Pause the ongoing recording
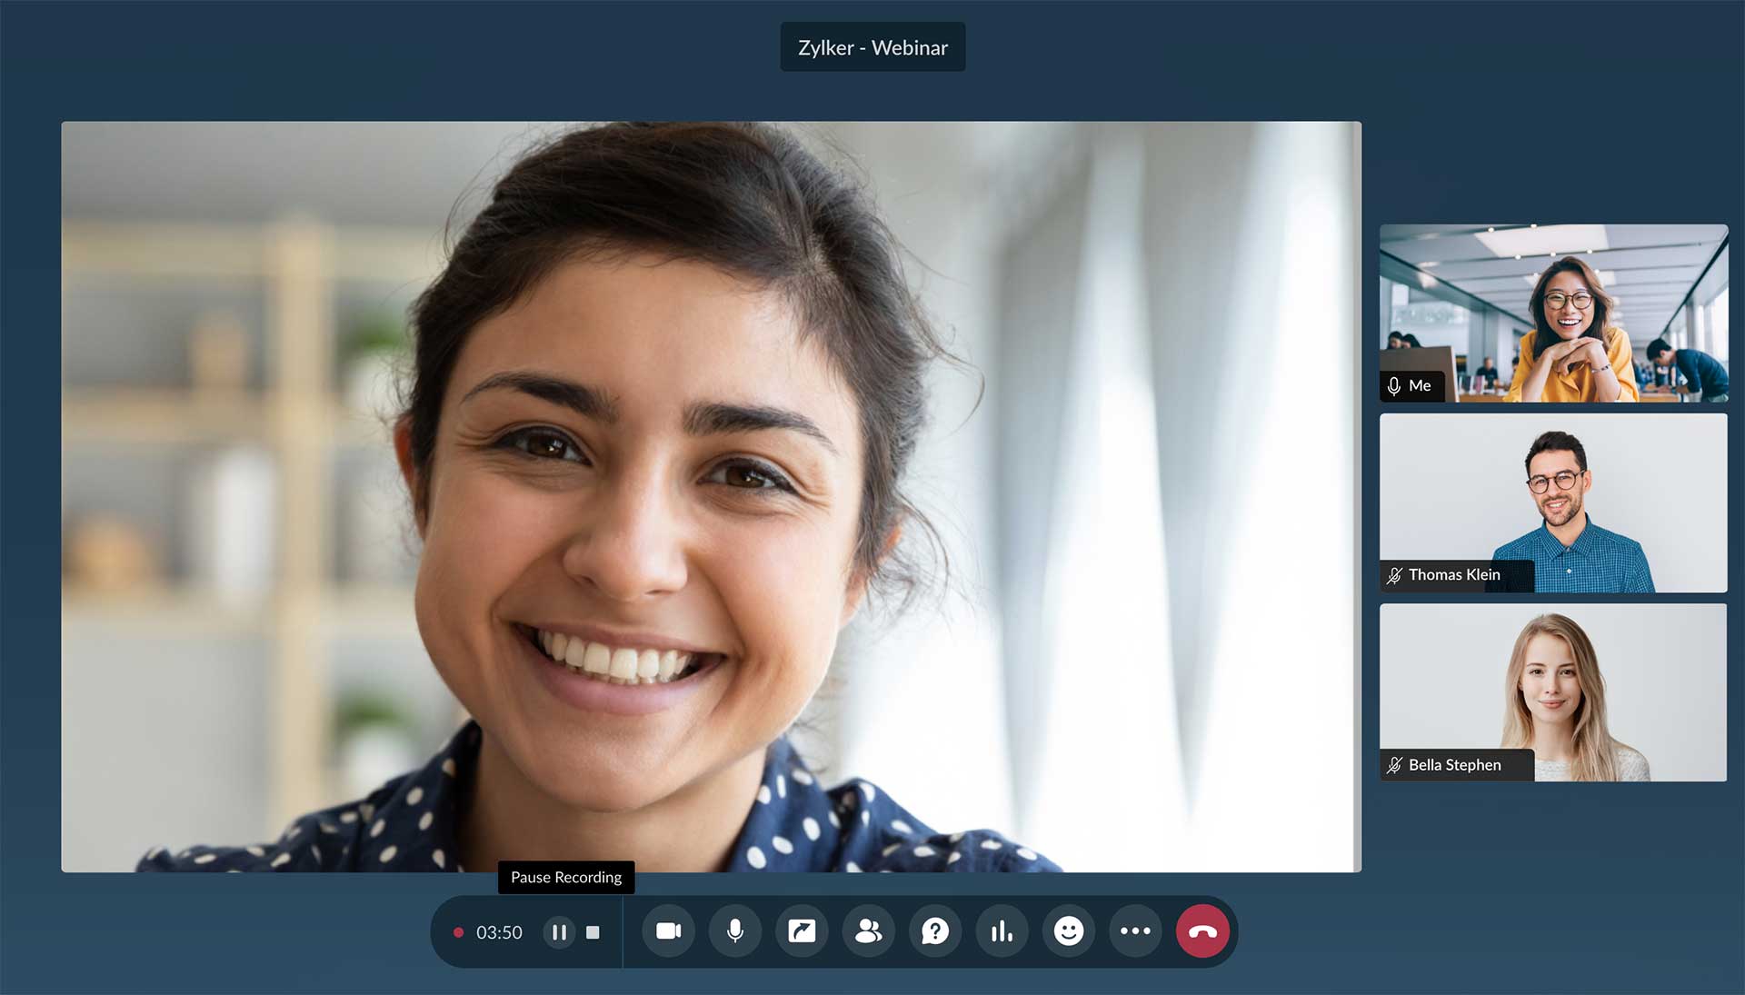1745x995 pixels. [x=559, y=932]
